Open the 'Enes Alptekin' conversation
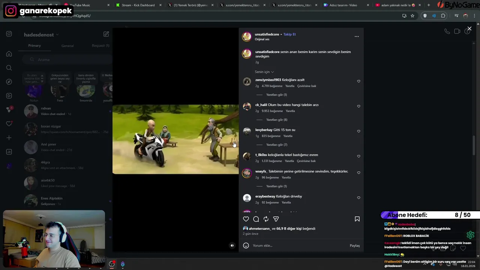Screen dimensions: 480x270 (x=67, y=201)
